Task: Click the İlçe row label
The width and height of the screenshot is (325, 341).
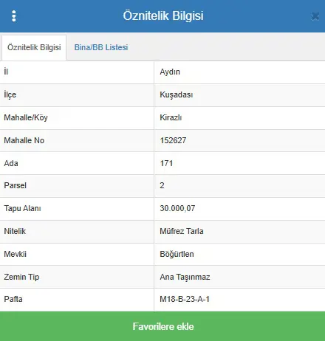Action: click(x=10, y=94)
